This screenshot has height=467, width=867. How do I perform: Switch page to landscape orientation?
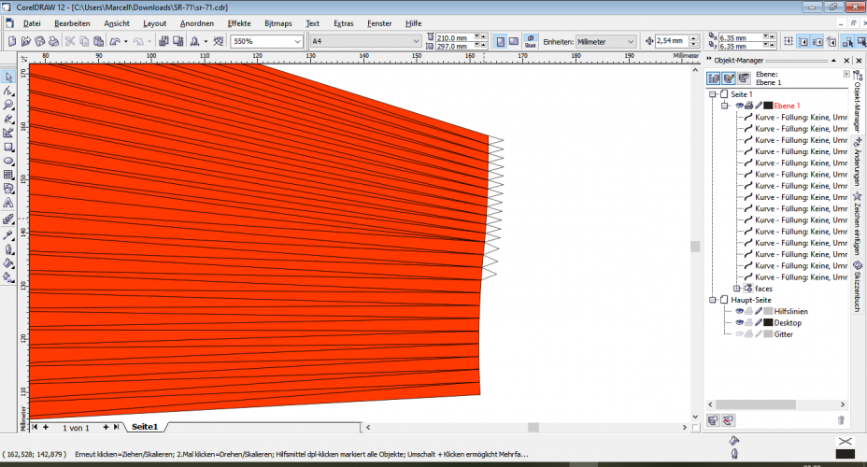514,41
